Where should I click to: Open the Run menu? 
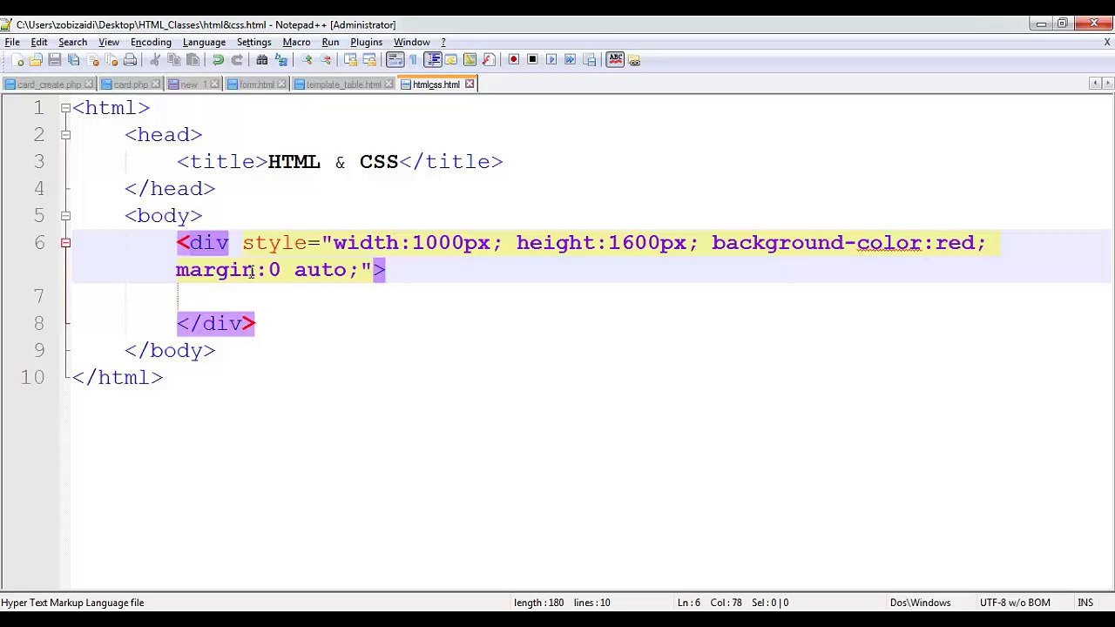330,42
